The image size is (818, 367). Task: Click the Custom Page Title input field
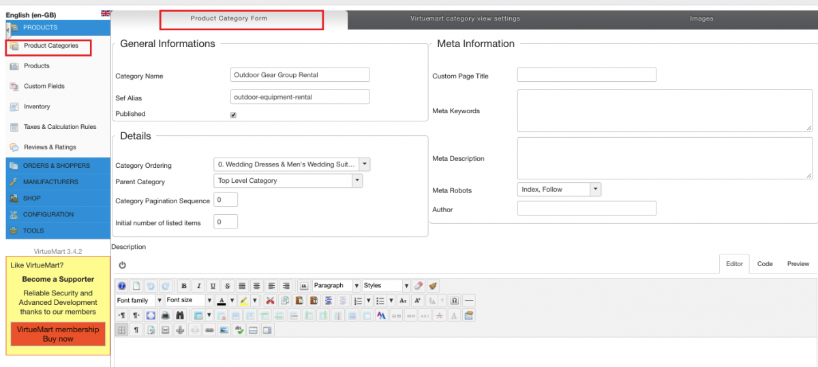[586, 75]
